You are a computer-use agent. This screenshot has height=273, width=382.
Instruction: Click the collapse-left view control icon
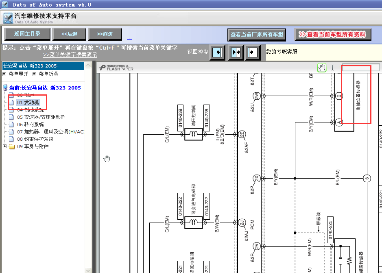point(253,52)
